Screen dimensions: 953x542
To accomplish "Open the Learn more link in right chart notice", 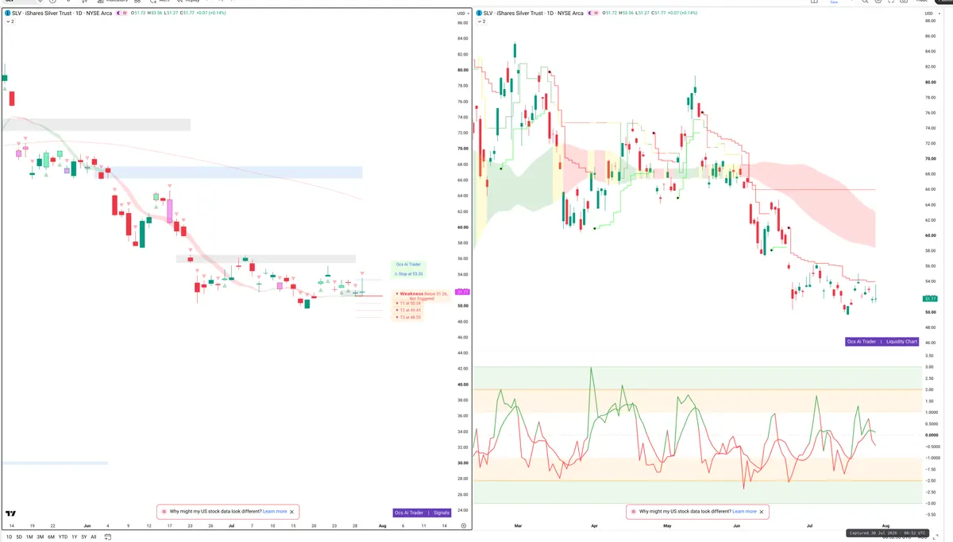I will pos(744,512).
